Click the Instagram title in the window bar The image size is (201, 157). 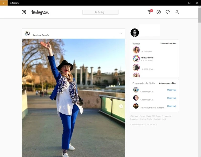pos(14,3)
